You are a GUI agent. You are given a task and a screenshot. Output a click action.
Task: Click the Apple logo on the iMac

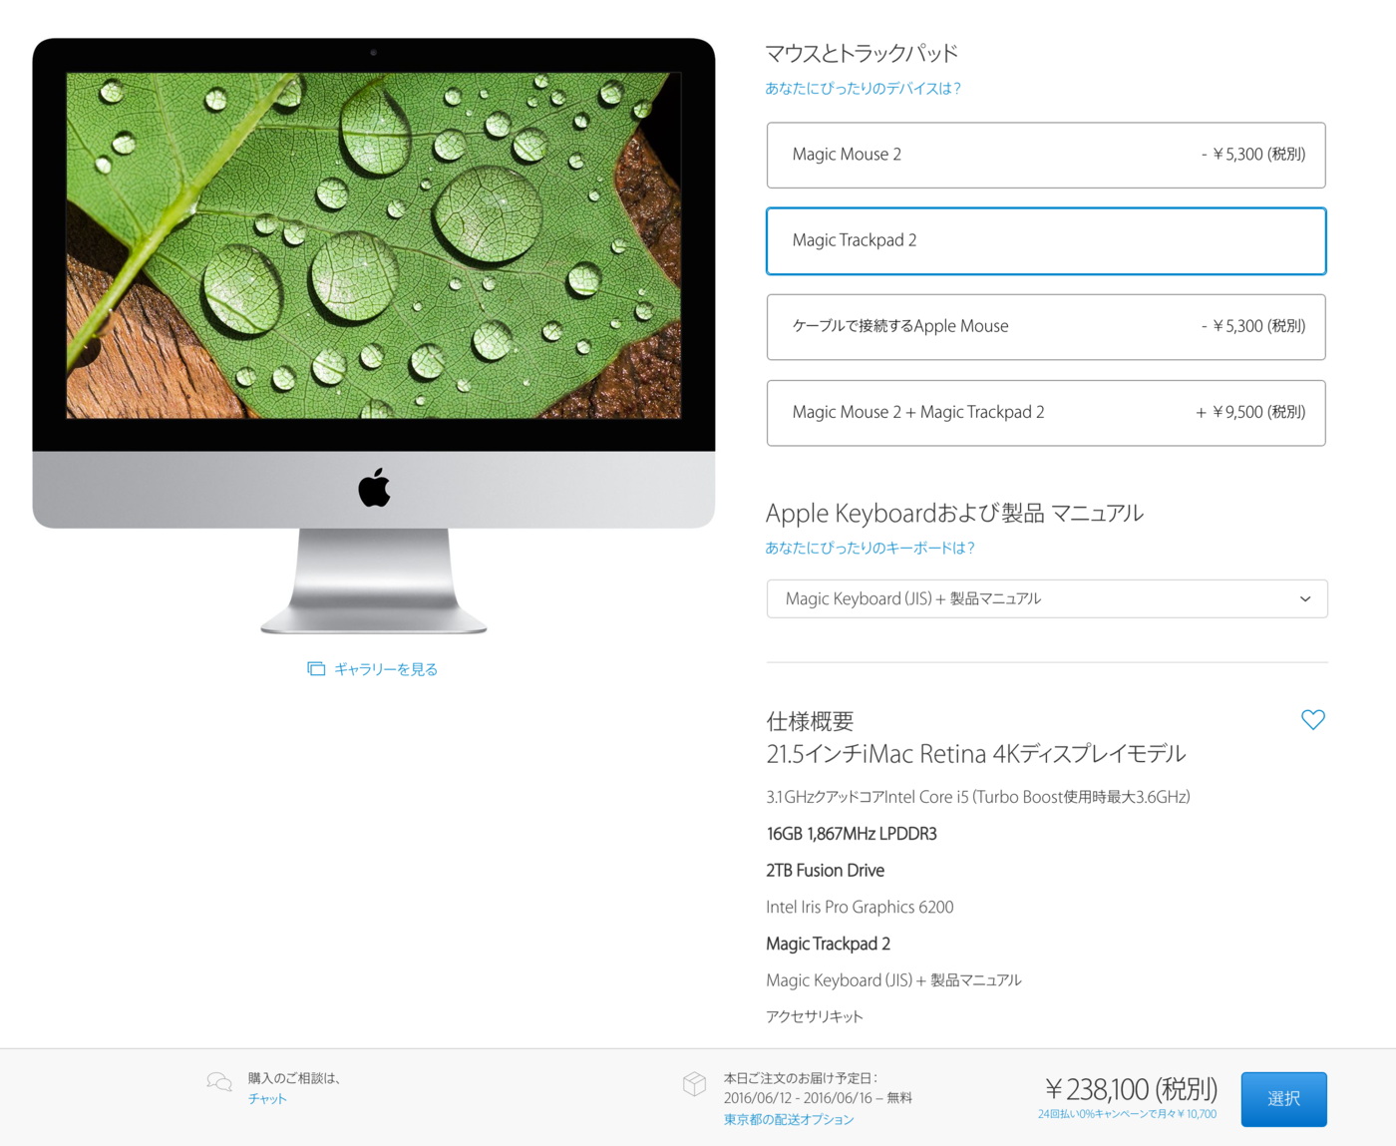(374, 487)
